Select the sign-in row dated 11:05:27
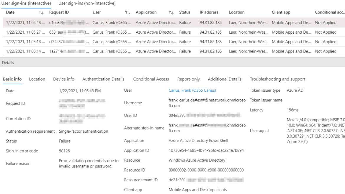 click(x=174, y=32)
